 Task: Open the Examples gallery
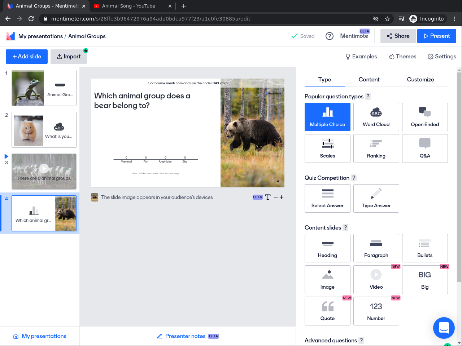point(361,57)
